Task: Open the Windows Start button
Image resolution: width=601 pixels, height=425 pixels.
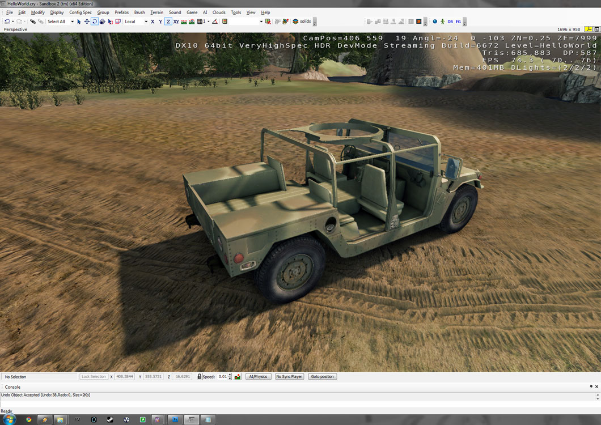Action: [9, 419]
